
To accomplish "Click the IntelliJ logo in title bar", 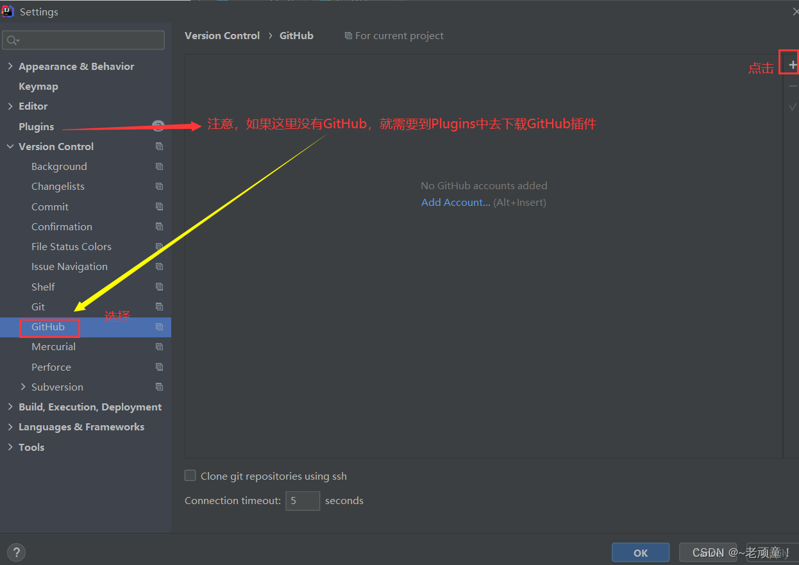I will click(7, 11).
